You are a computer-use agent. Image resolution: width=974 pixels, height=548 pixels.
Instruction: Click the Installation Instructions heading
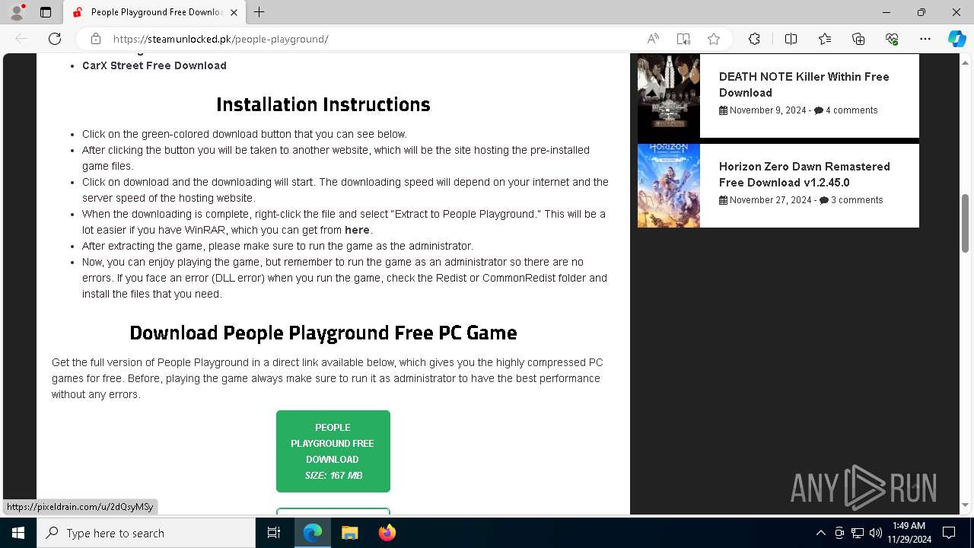[x=323, y=104]
